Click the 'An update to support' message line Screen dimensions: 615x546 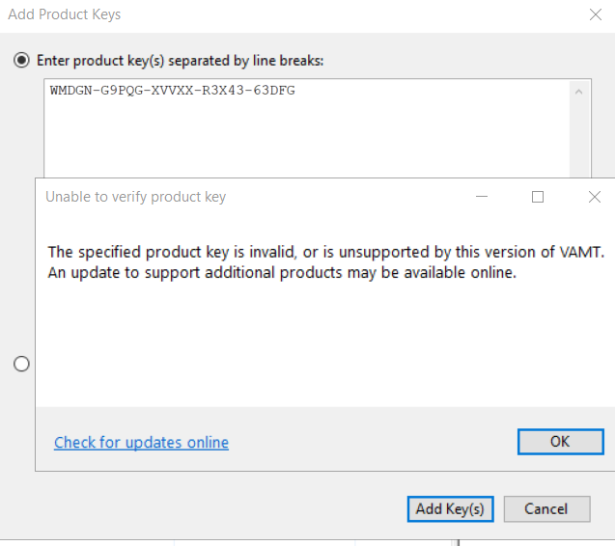282,272
